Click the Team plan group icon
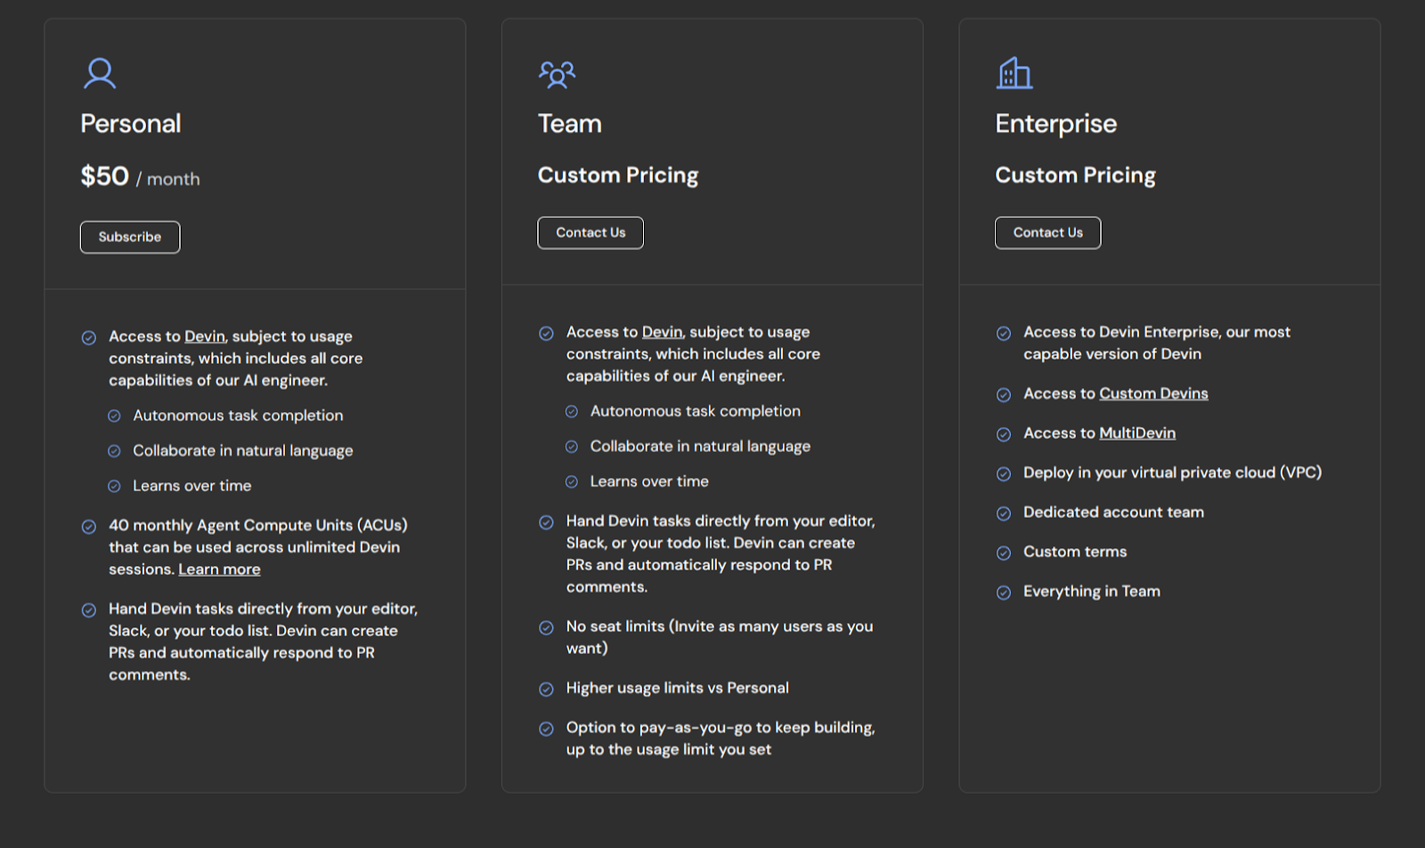 coord(558,75)
